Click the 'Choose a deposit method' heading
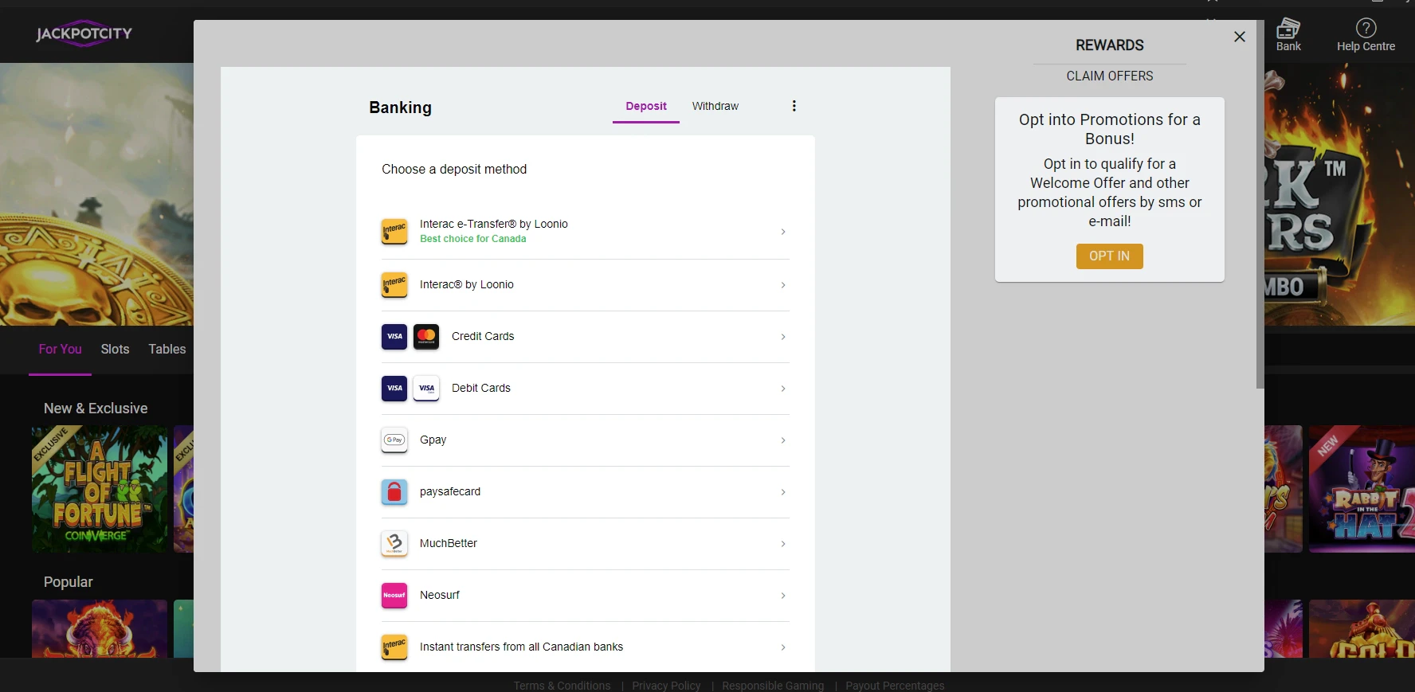Viewport: 1415px width, 692px height. tap(454, 170)
